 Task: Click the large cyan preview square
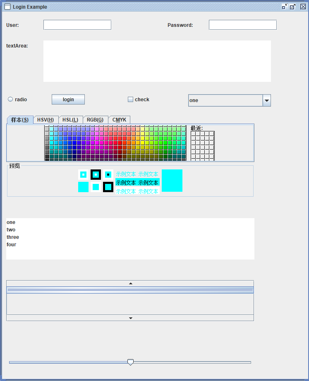tap(172, 181)
